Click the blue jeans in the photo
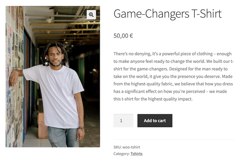 pyautogui.click(x=63, y=137)
